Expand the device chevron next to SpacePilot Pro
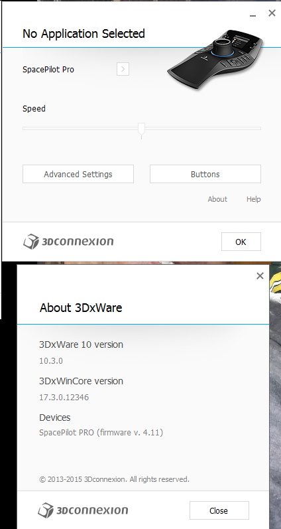Viewport: 281px width, 529px height. (x=123, y=69)
